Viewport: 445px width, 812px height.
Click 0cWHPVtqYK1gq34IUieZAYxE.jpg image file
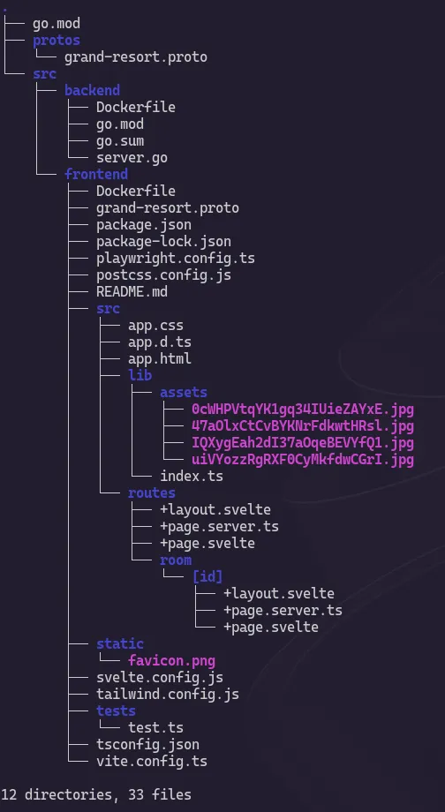[x=303, y=410]
